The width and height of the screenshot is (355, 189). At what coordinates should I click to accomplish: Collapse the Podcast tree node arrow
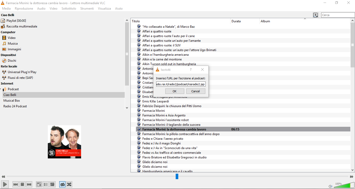tap(1, 89)
